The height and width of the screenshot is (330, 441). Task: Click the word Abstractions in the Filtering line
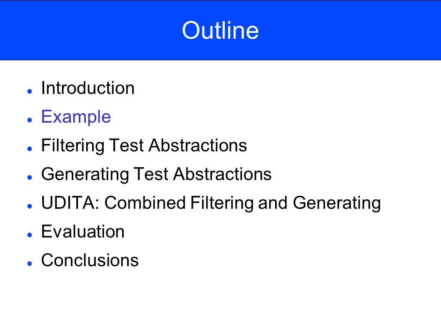(x=198, y=145)
